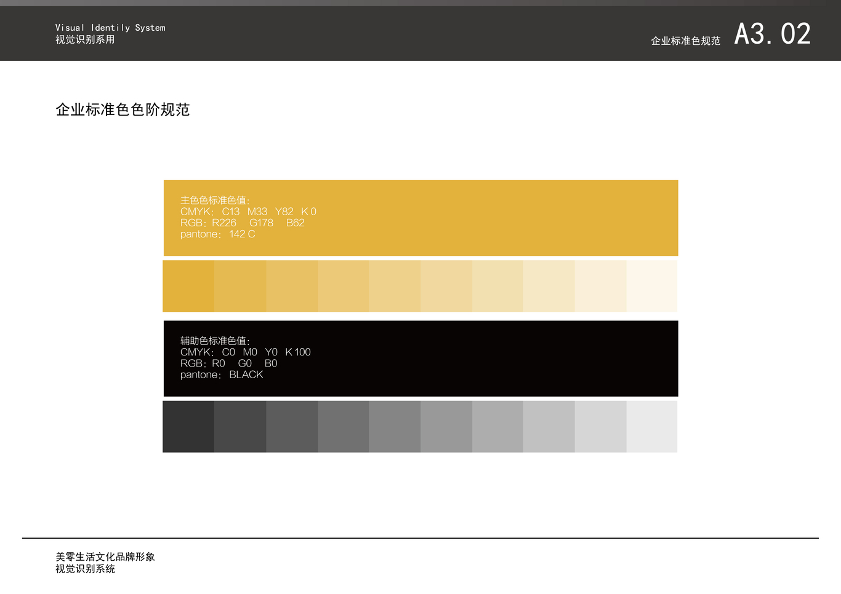
Task: Click the main yellow color banner
Action: pyautogui.click(x=420, y=218)
